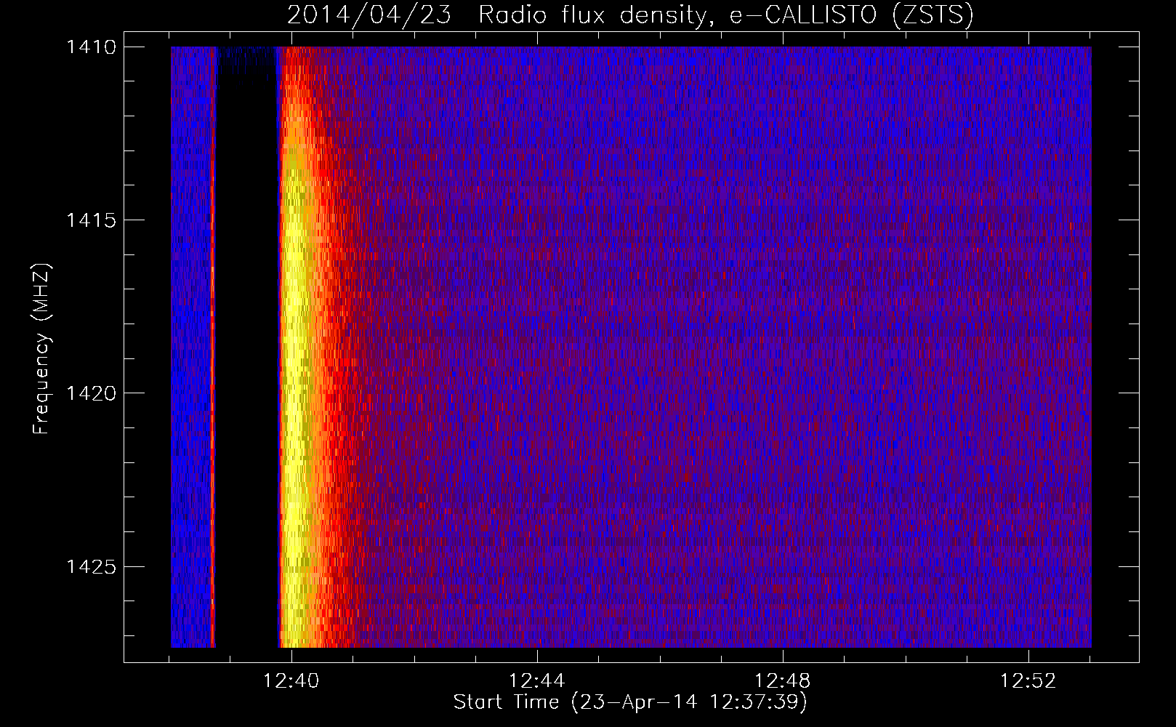Click the "Frequency (MHZ)" axis label
Viewport: 1176px width, 727px height.
[41, 348]
